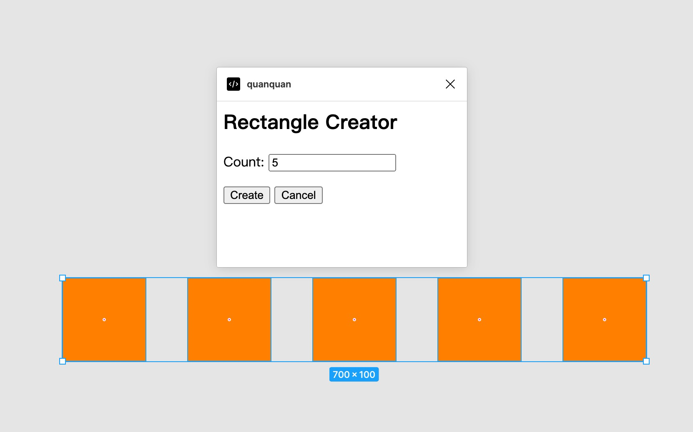Click the top-right selection resize handle
Viewport: 693px width, 432px height.
coord(646,278)
